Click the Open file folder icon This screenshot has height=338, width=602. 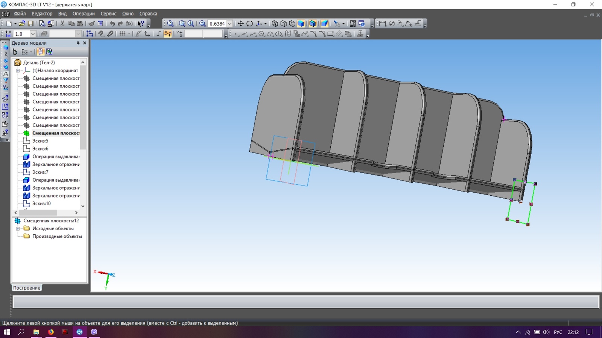coord(22,23)
